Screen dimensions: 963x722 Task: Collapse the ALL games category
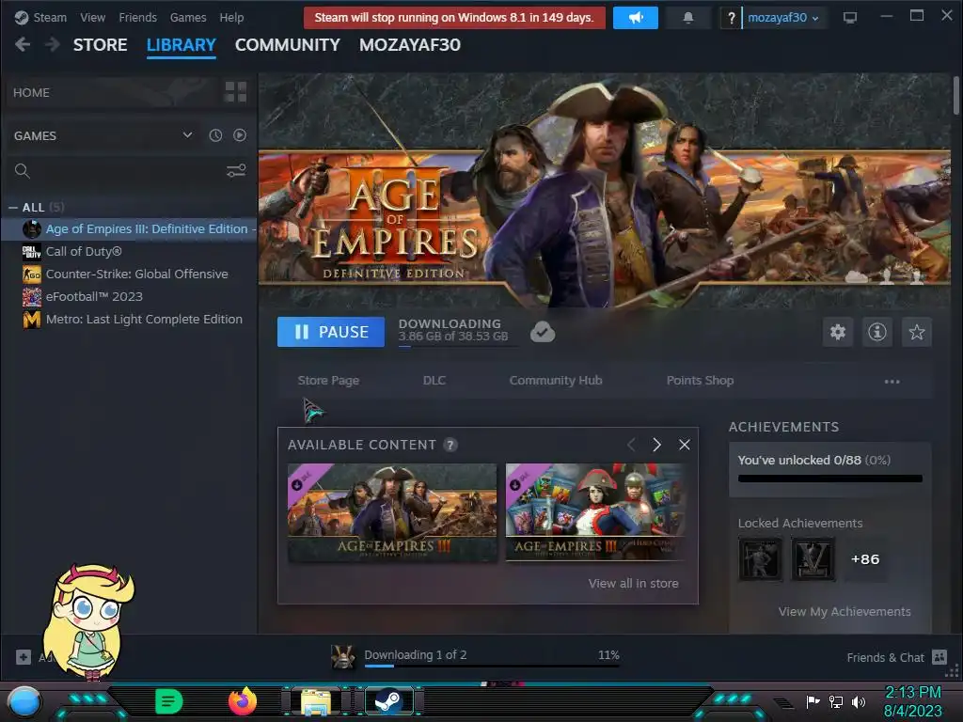[13, 208]
